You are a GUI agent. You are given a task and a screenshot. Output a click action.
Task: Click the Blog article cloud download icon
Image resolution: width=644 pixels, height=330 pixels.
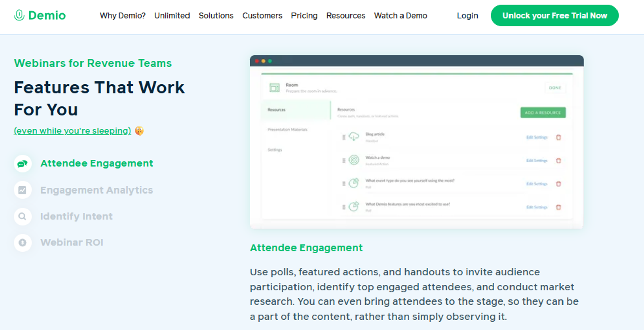[x=354, y=136]
